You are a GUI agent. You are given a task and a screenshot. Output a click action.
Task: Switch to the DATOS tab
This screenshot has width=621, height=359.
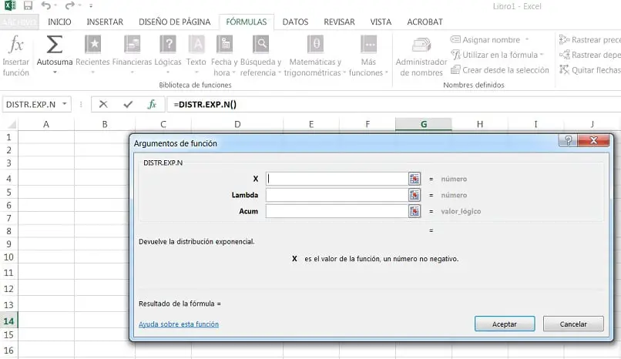click(x=295, y=22)
